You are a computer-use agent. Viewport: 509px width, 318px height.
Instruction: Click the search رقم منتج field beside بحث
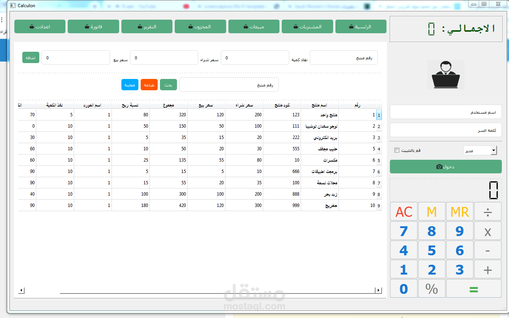(x=229, y=85)
